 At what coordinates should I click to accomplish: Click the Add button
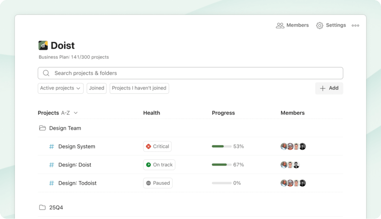click(x=329, y=88)
